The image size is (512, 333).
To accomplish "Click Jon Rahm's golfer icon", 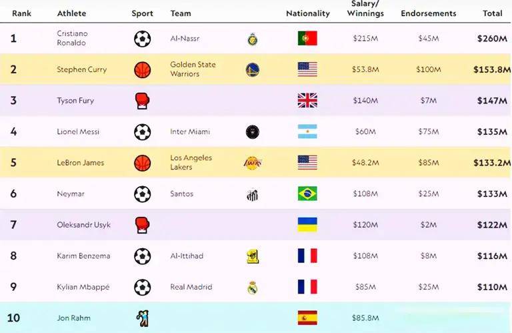I will point(143,318).
